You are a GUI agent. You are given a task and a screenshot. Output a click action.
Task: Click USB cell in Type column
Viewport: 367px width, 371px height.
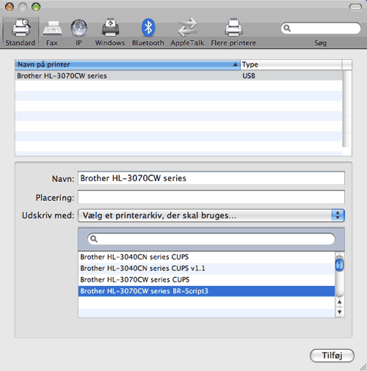249,76
